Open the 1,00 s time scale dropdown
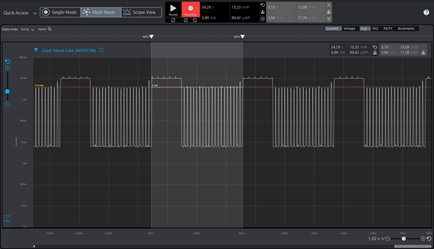The height and width of the screenshot is (249, 434). [376, 239]
